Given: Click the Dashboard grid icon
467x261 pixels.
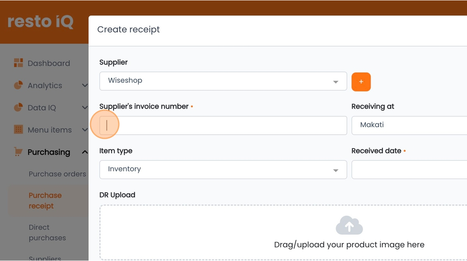Looking at the screenshot, I should (x=18, y=63).
